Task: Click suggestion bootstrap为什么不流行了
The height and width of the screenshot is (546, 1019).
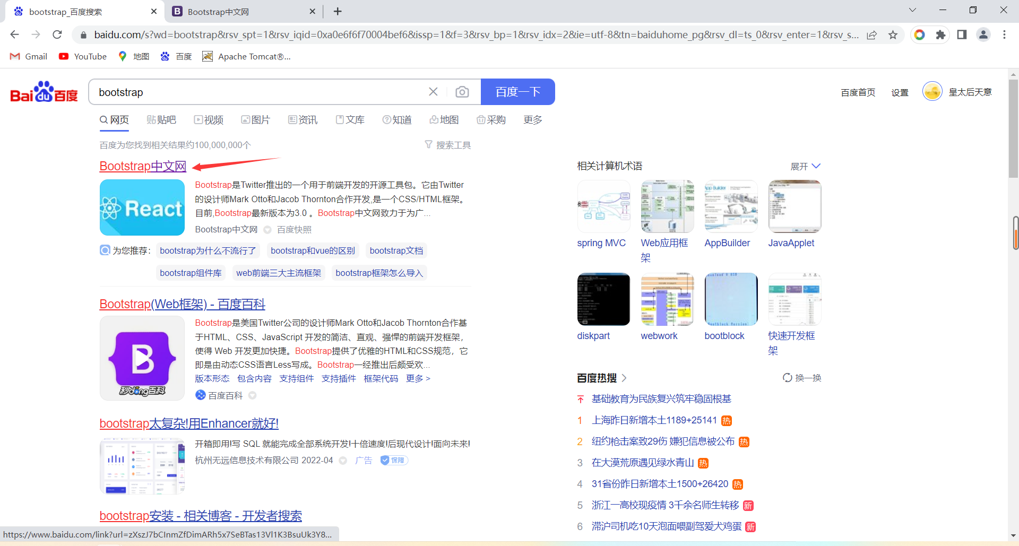Action: 208,250
